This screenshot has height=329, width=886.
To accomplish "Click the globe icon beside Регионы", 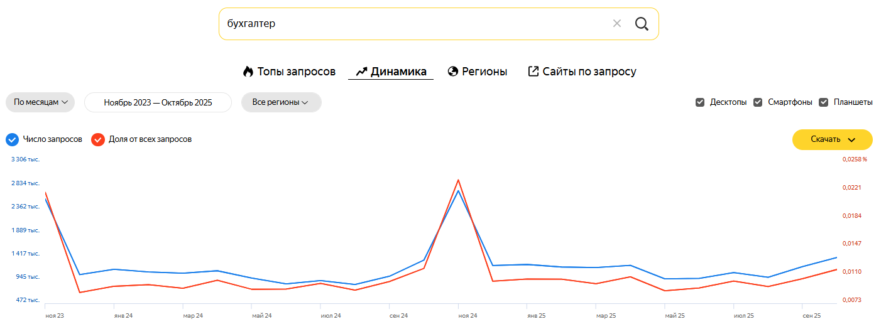I will [452, 72].
